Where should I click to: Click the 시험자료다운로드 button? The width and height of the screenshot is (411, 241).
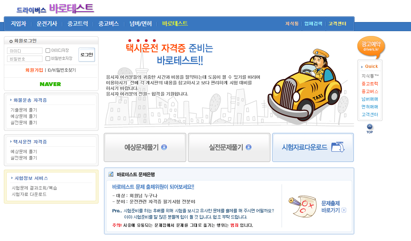click(x=313, y=147)
